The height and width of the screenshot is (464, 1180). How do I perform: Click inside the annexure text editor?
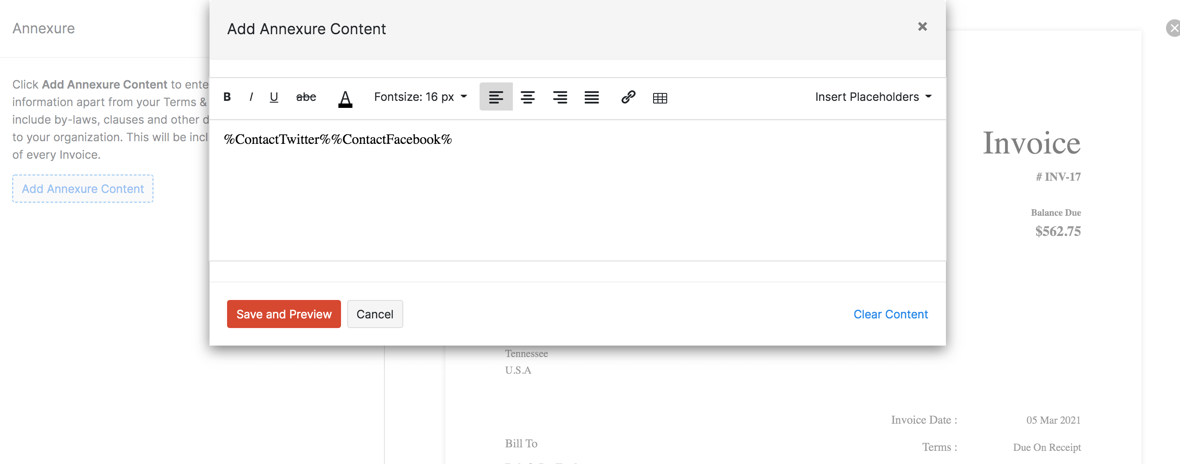coord(577,197)
